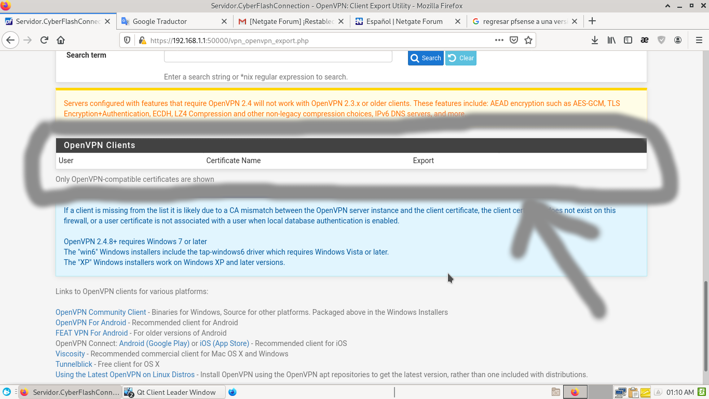709x399 pixels.
Task: Open page actions three-dot menu
Action: coord(499,40)
